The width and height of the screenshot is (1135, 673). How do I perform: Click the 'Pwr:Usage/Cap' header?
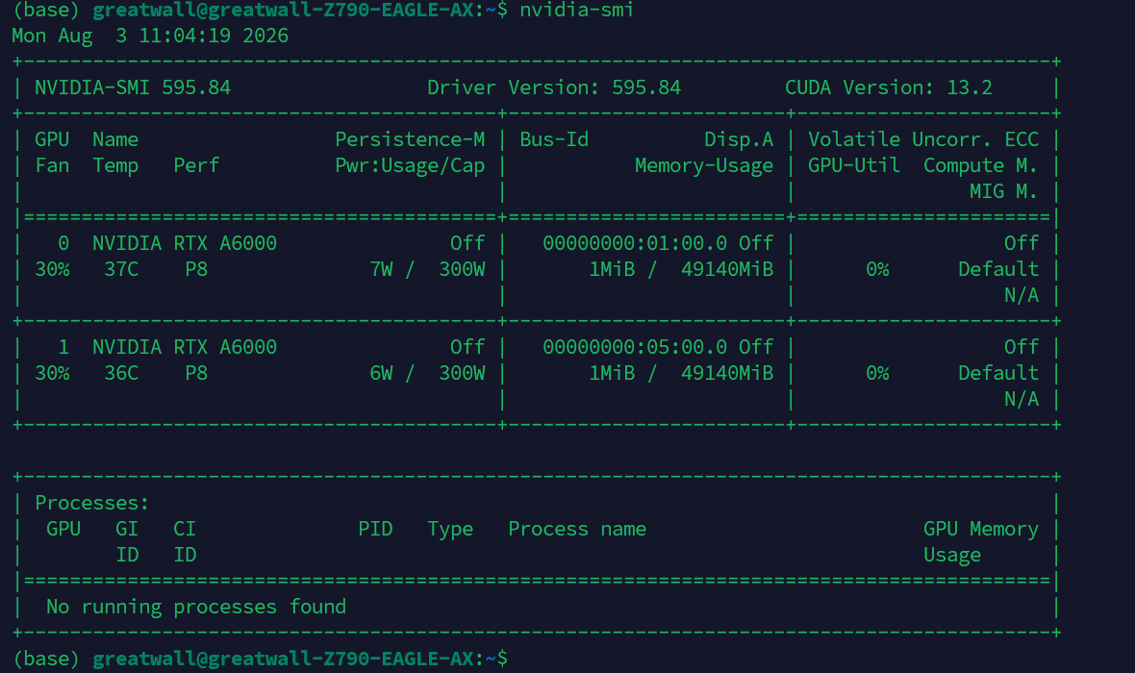(x=410, y=165)
